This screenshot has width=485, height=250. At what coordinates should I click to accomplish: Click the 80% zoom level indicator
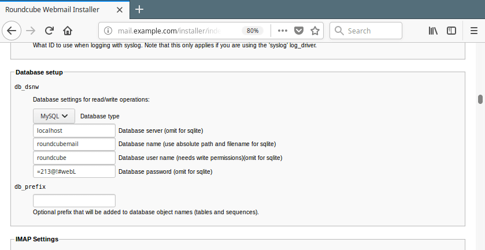[x=253, y=31]
